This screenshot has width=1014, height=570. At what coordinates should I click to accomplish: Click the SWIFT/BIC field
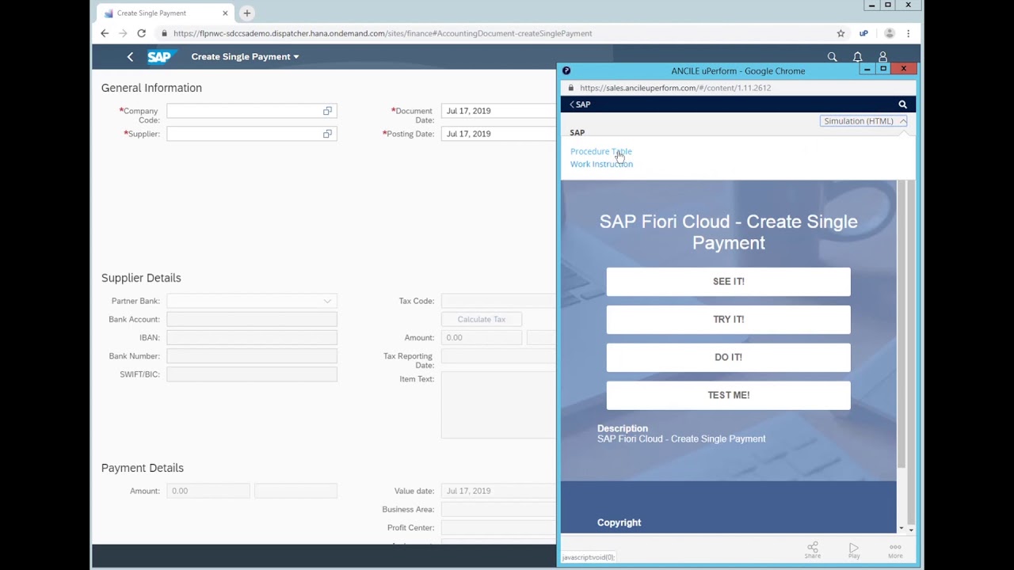coord(252,374)
